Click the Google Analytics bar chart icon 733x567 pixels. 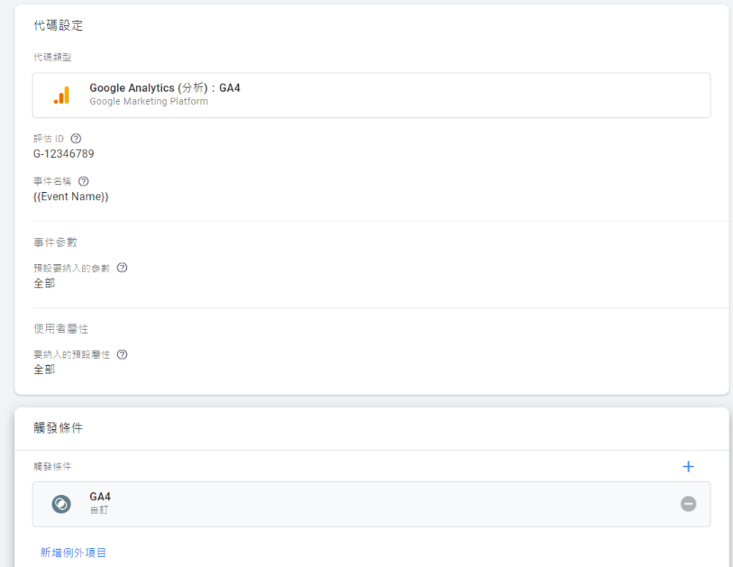62,95
